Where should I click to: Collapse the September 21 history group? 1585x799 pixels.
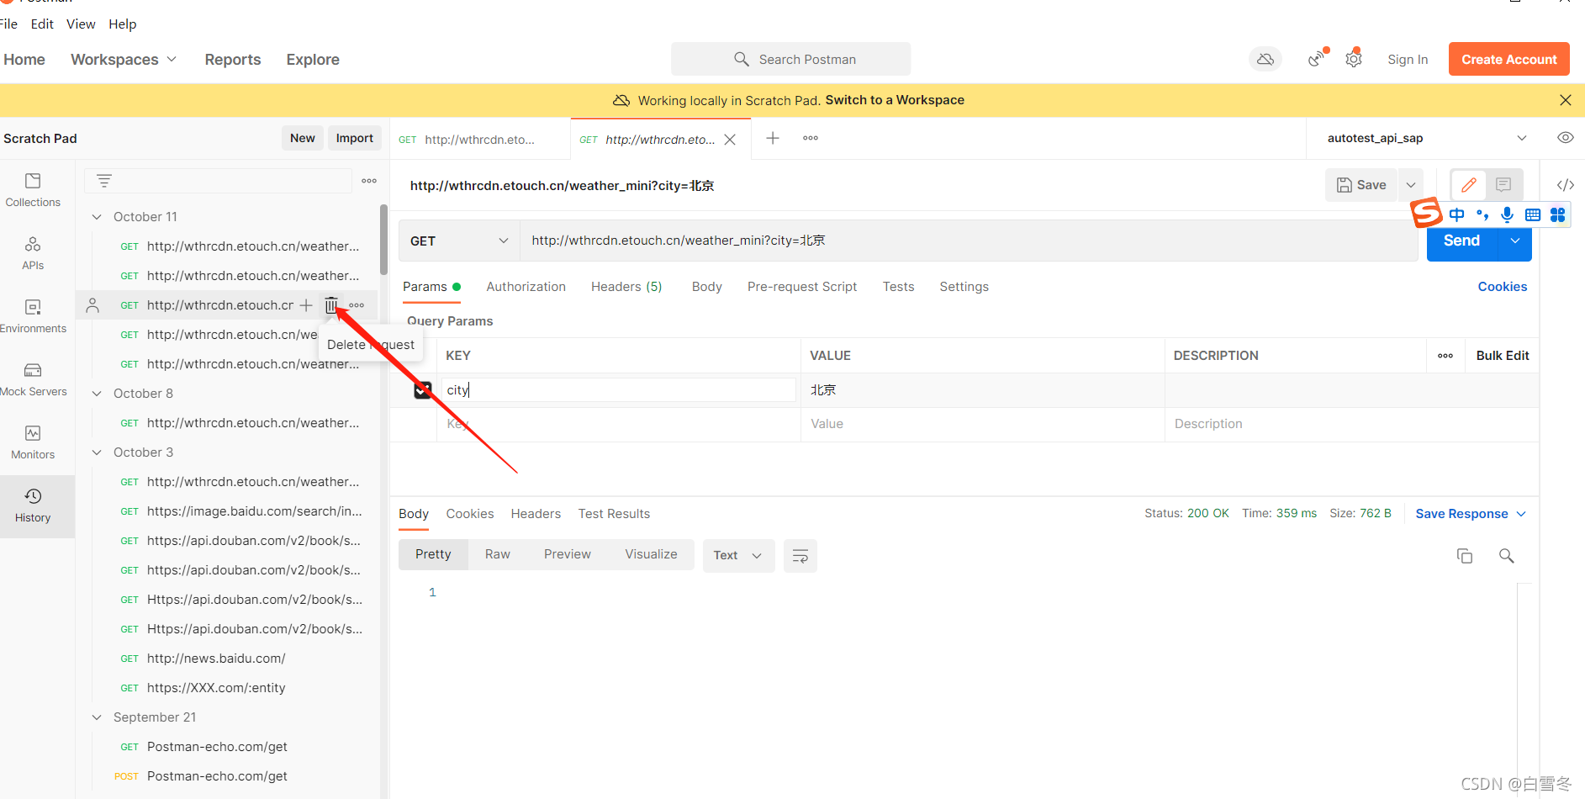(x=97, y=717)
